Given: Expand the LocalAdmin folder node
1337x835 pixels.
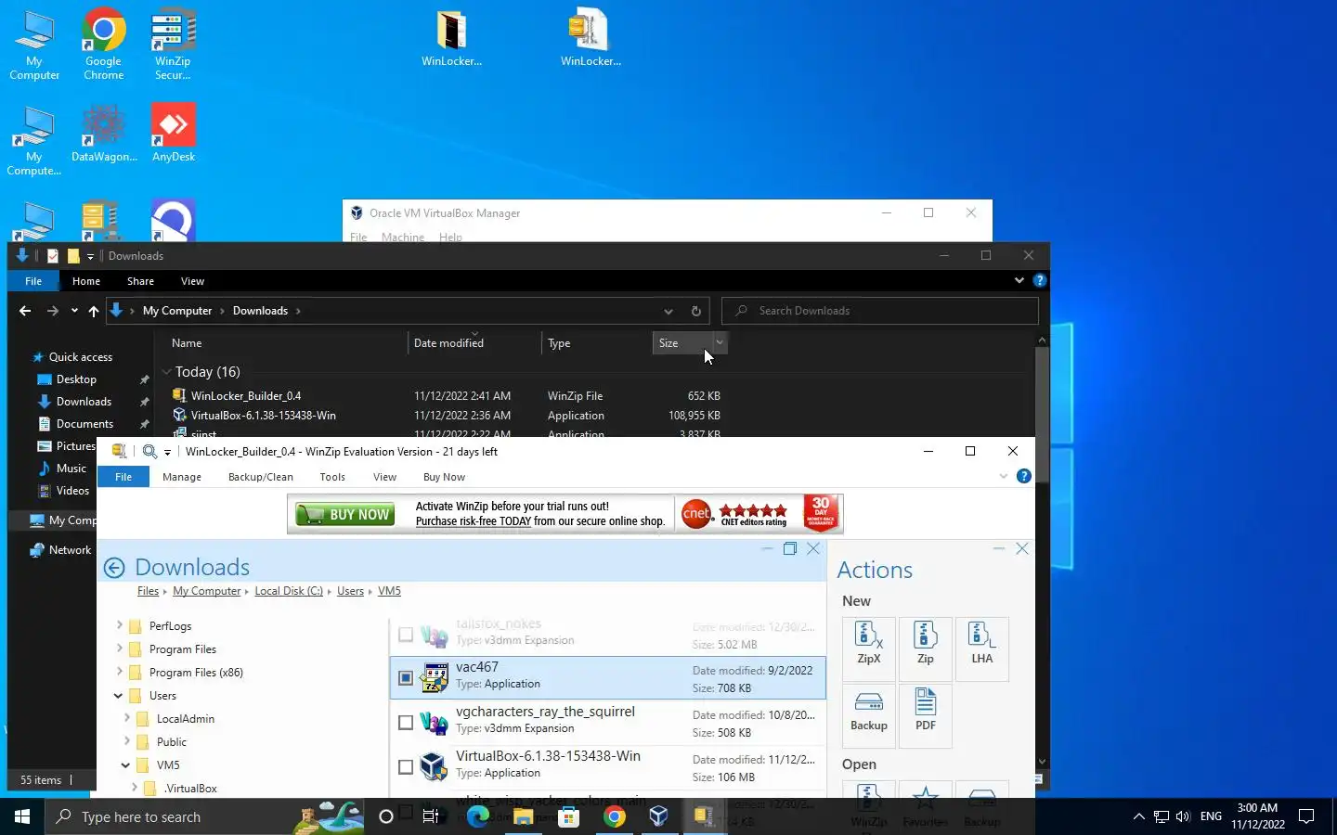Looking at the screenshot, I should point(126,718).
